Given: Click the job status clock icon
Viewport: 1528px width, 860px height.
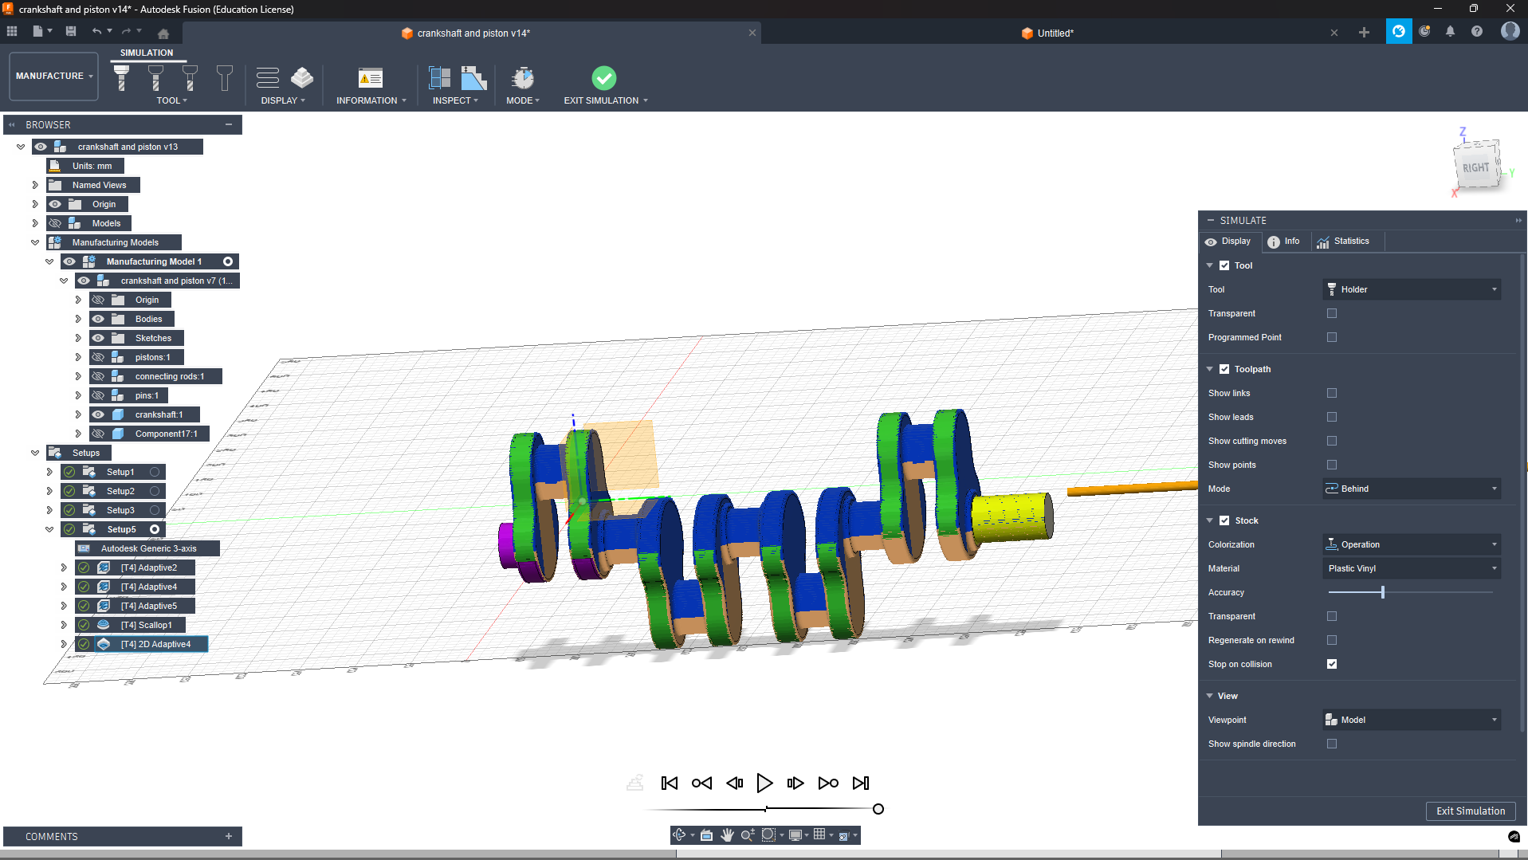Looking at the screenshot, I should pyautogui.click(x=1424, y=31).
